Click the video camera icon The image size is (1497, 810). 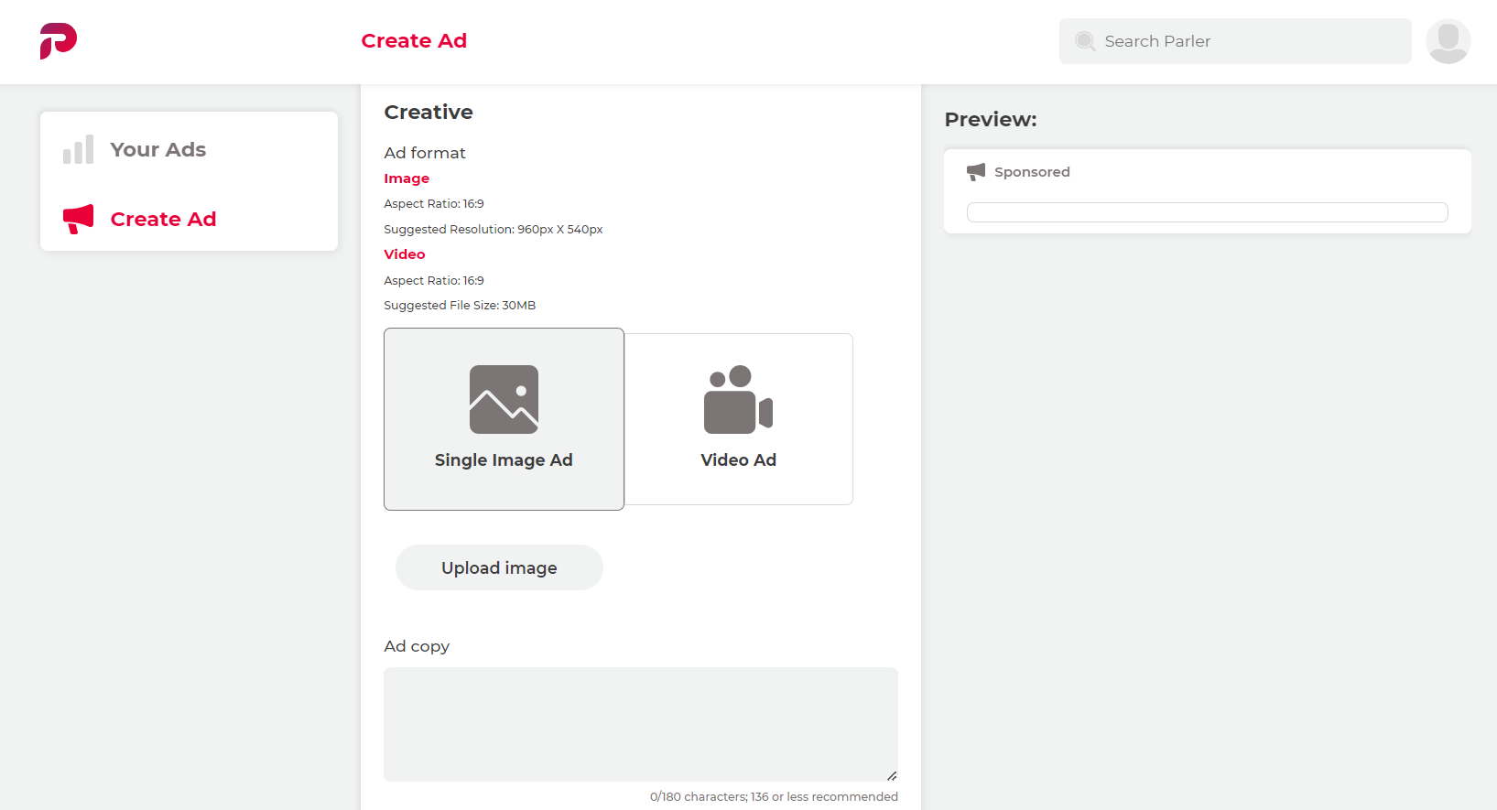pos(738,399)
